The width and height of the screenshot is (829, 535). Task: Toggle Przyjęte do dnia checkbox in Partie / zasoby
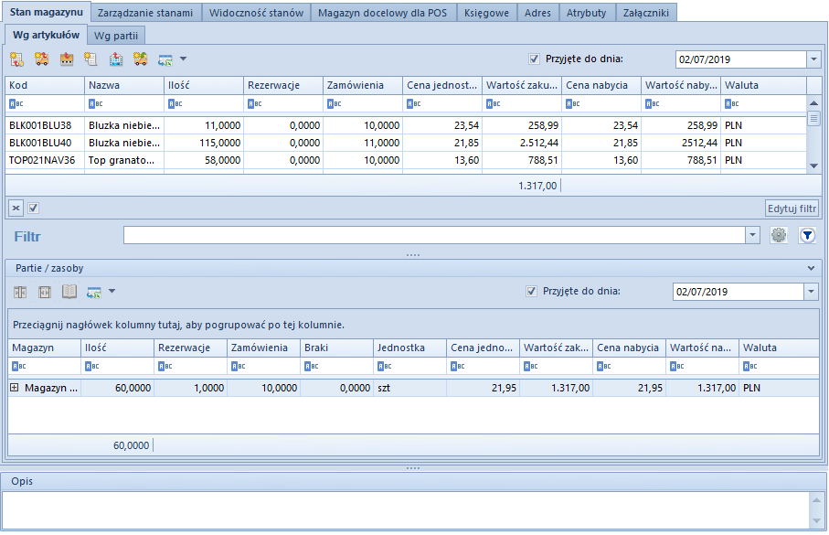pos(531,291)
